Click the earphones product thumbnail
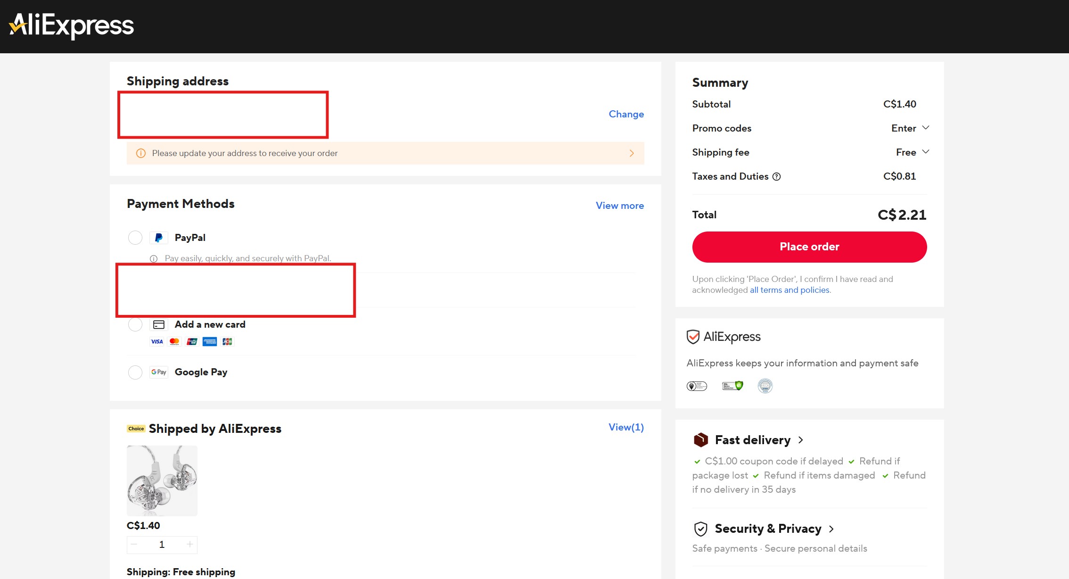The width and height of the screenshot is (1069, 579). point(162,481)
